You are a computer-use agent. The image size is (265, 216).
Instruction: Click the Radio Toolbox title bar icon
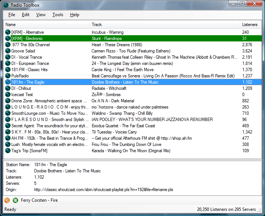pos(6,5)
